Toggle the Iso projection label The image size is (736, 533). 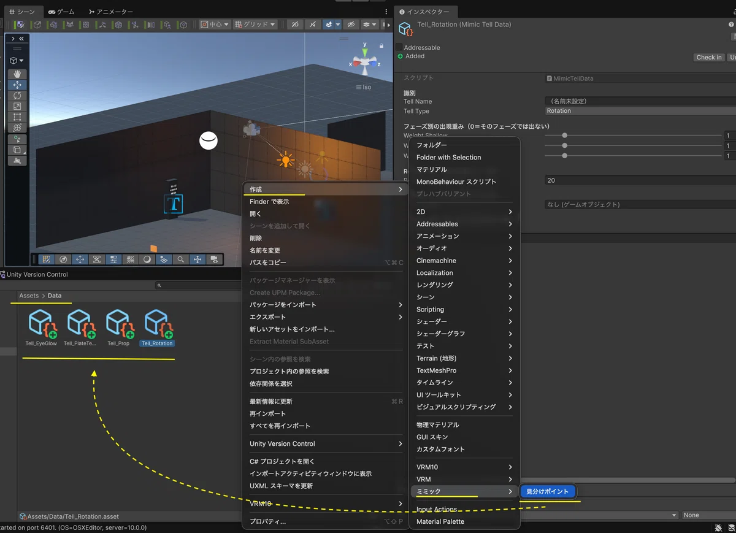tap(364, 87)
